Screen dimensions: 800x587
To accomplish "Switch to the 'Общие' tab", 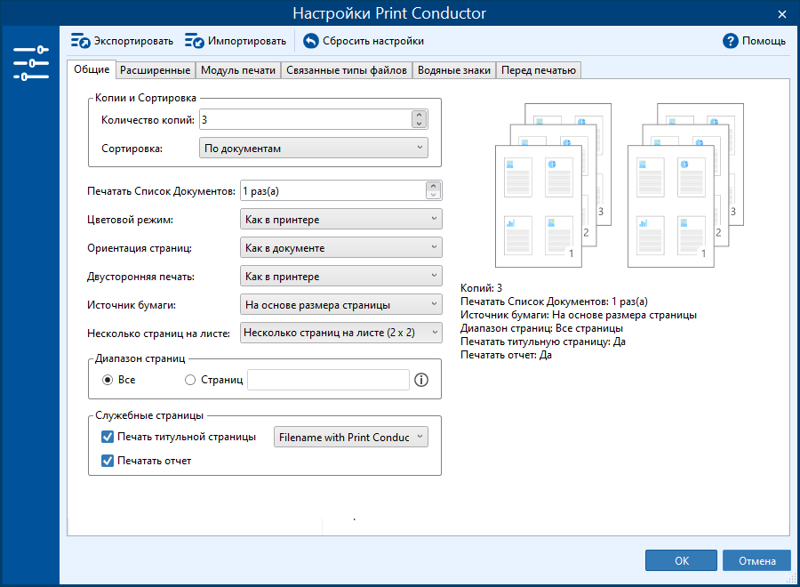I will point(92,69).
